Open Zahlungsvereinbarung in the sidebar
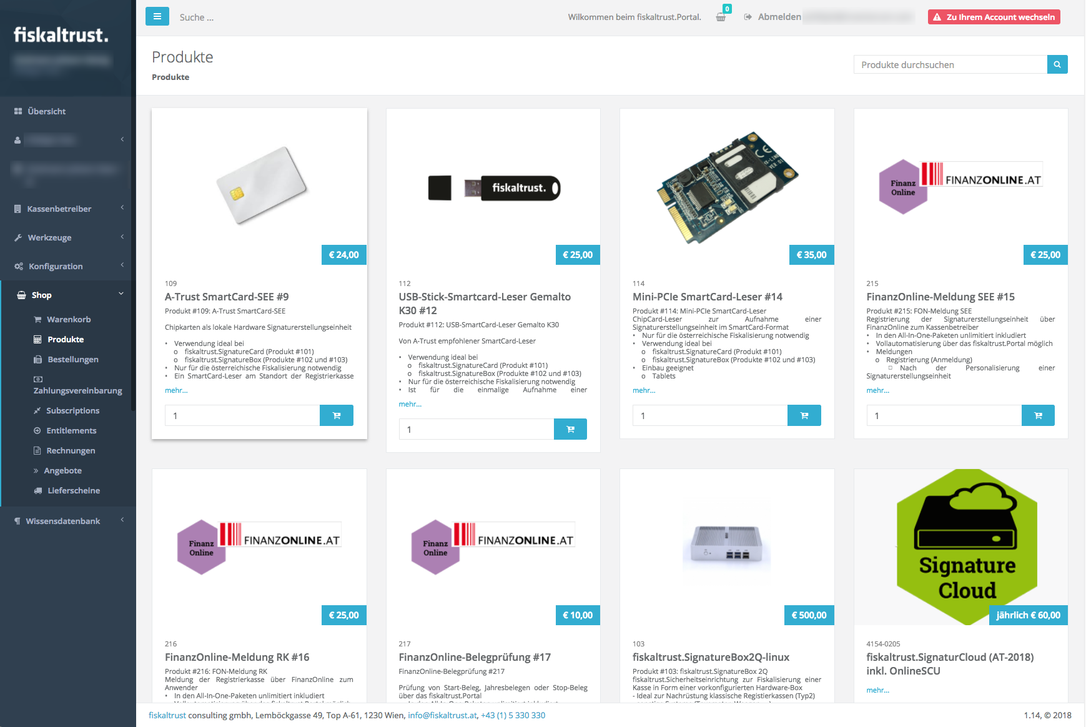Viewport: 1086px width, 727px height. [77, 390]
